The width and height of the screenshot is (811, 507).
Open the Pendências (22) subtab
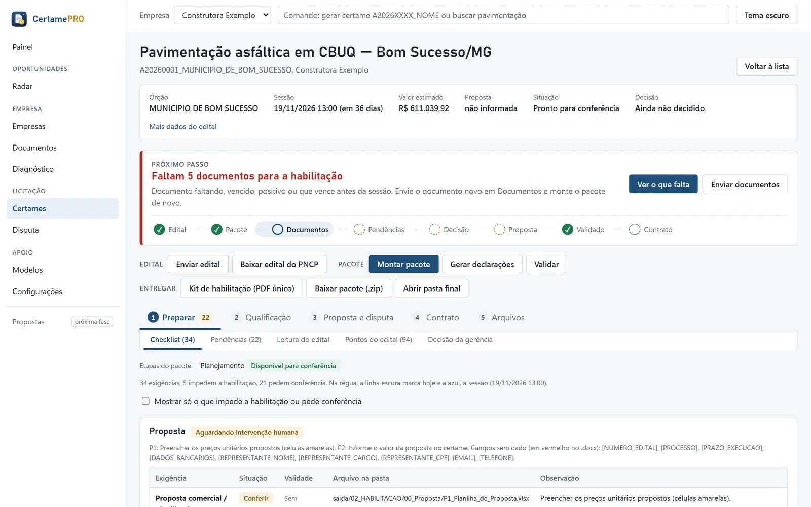point(236,340)
